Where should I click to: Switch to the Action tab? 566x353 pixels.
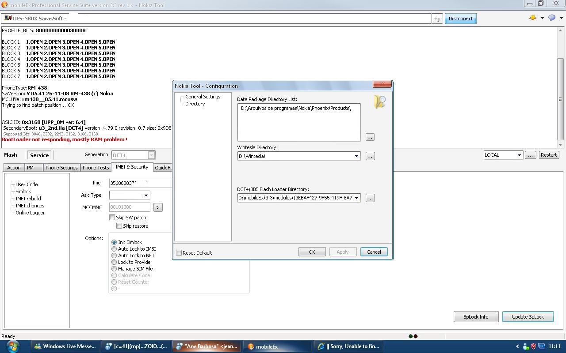tap(14, 168)
